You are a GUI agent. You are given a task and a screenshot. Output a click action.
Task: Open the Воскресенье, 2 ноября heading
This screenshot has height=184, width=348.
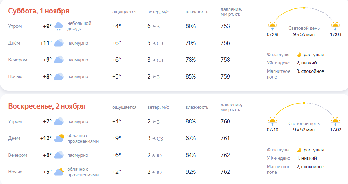(x=47, y=106)
